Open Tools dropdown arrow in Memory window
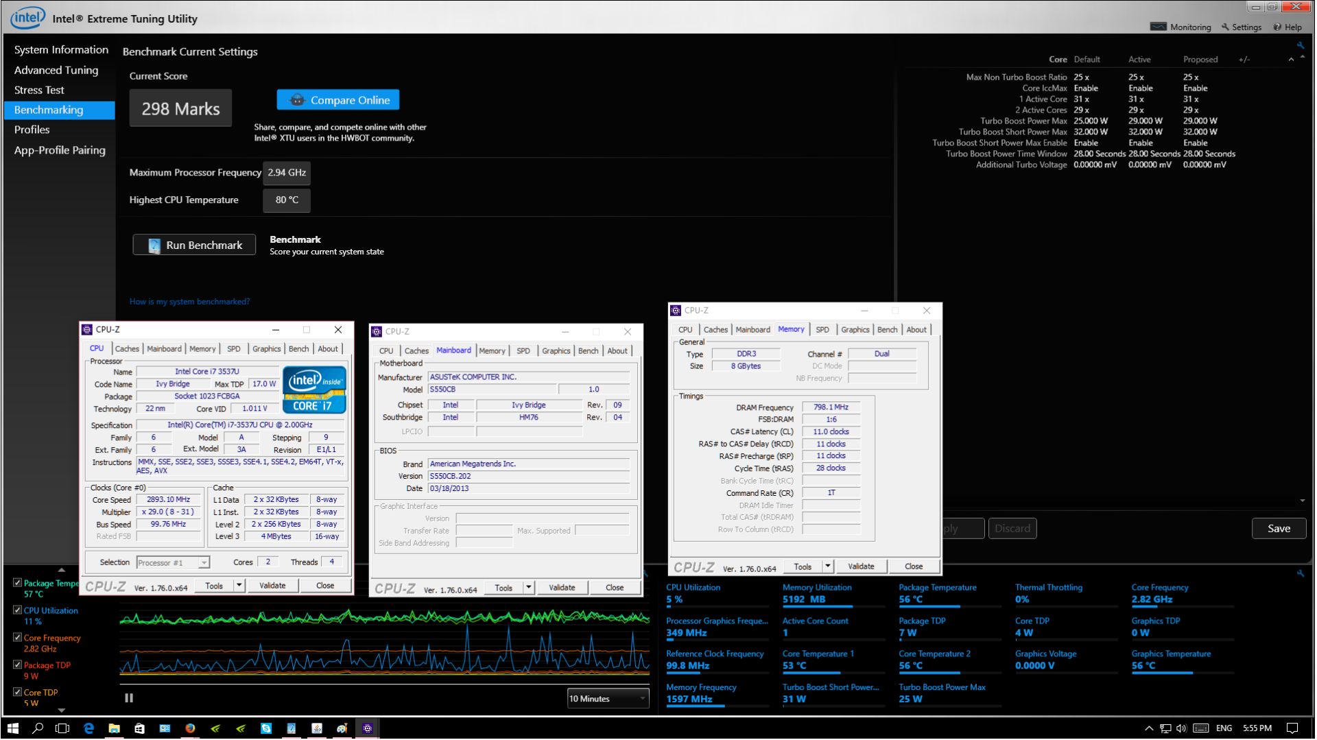The height and width of the screenshot is (740, 1317). point(828,566)
